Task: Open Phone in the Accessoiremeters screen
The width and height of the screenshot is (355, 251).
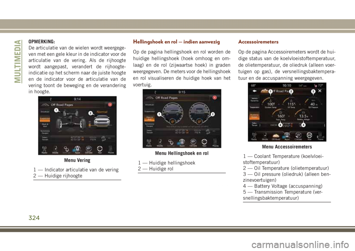Action: 320,136
